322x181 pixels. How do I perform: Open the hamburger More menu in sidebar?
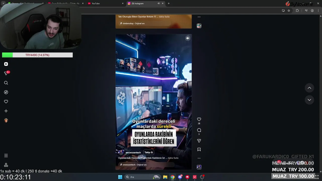click(x=6, y=156)
